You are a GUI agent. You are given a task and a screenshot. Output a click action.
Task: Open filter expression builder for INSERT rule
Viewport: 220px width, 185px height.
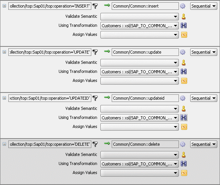(95, 6)
